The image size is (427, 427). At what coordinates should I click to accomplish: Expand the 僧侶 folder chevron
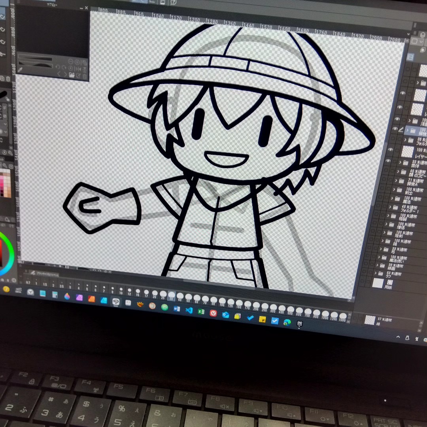point(386,224)
